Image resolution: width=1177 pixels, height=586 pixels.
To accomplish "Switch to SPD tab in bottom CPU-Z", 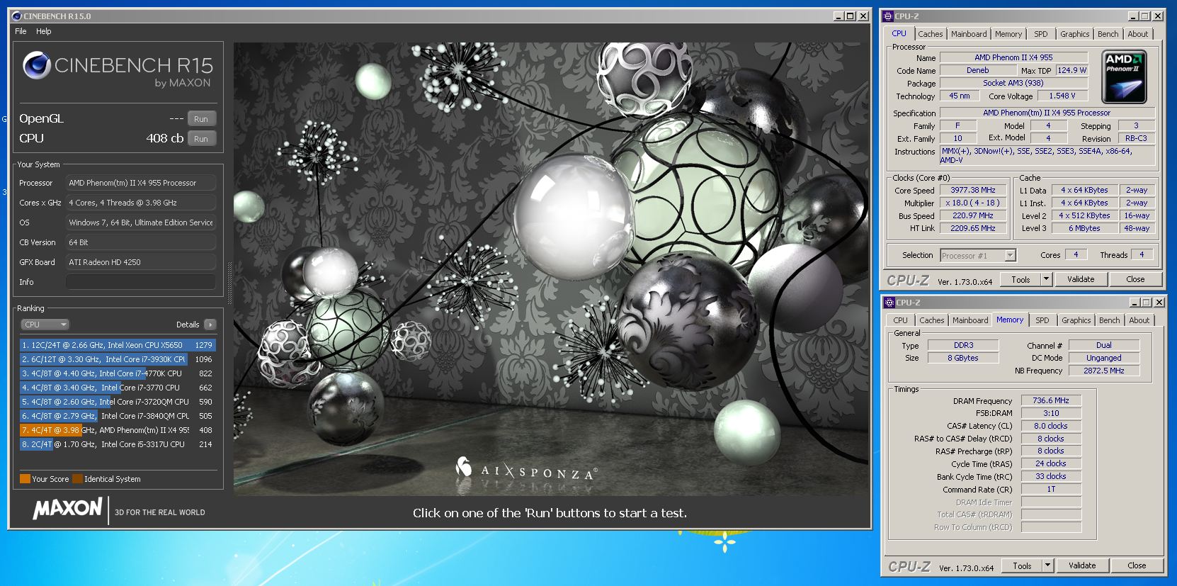I will click(1042, 320).
